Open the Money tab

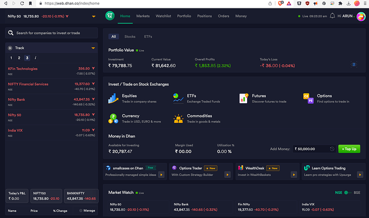[241, 16]
